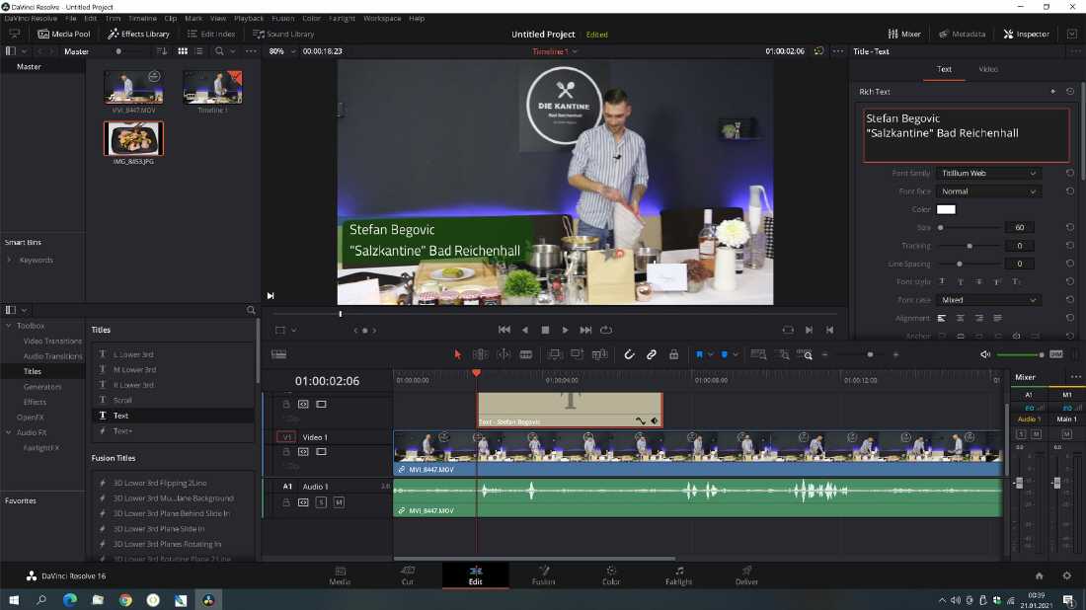Toggle Position Lock padlock in toolbar

[674, 354]
